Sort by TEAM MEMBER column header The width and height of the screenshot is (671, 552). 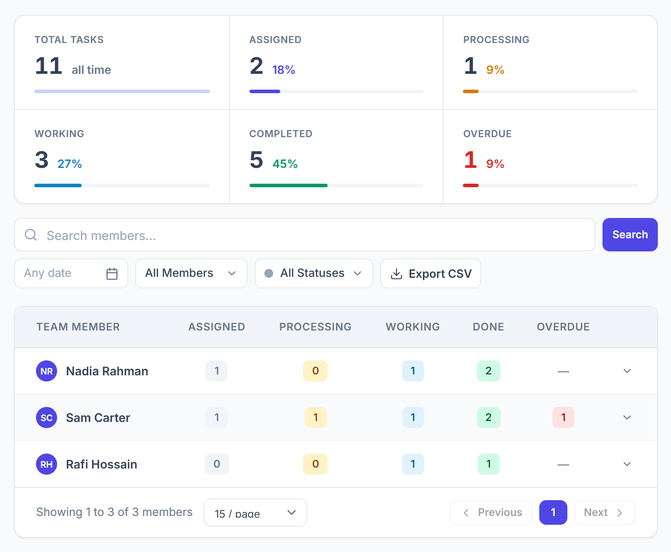coord(78,327)
